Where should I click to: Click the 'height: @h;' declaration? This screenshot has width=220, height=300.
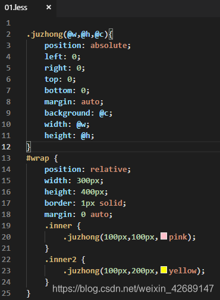(70, 136)
